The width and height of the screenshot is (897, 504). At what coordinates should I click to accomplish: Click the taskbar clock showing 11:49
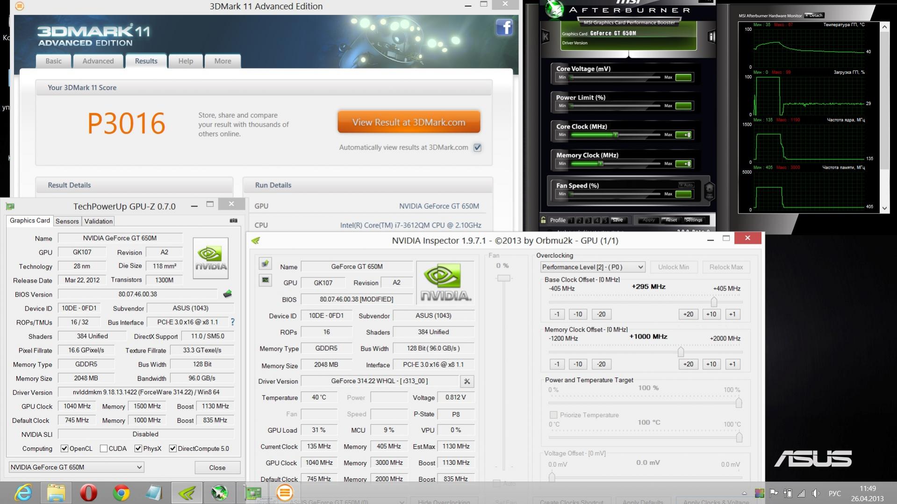coord(867,489)
